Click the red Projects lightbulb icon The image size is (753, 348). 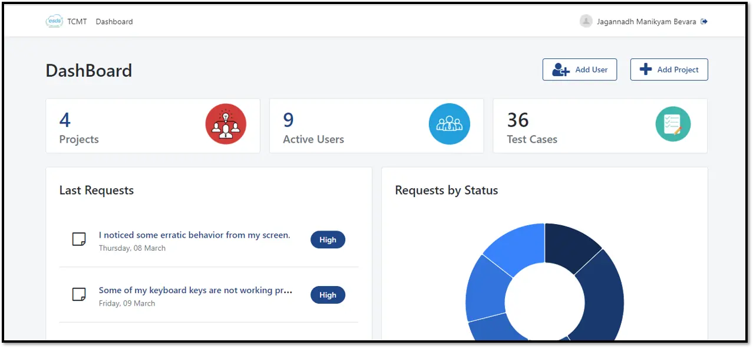point(226,124)
